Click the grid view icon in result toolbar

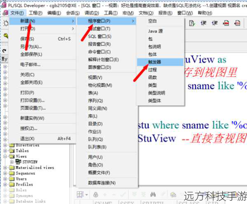80,195
